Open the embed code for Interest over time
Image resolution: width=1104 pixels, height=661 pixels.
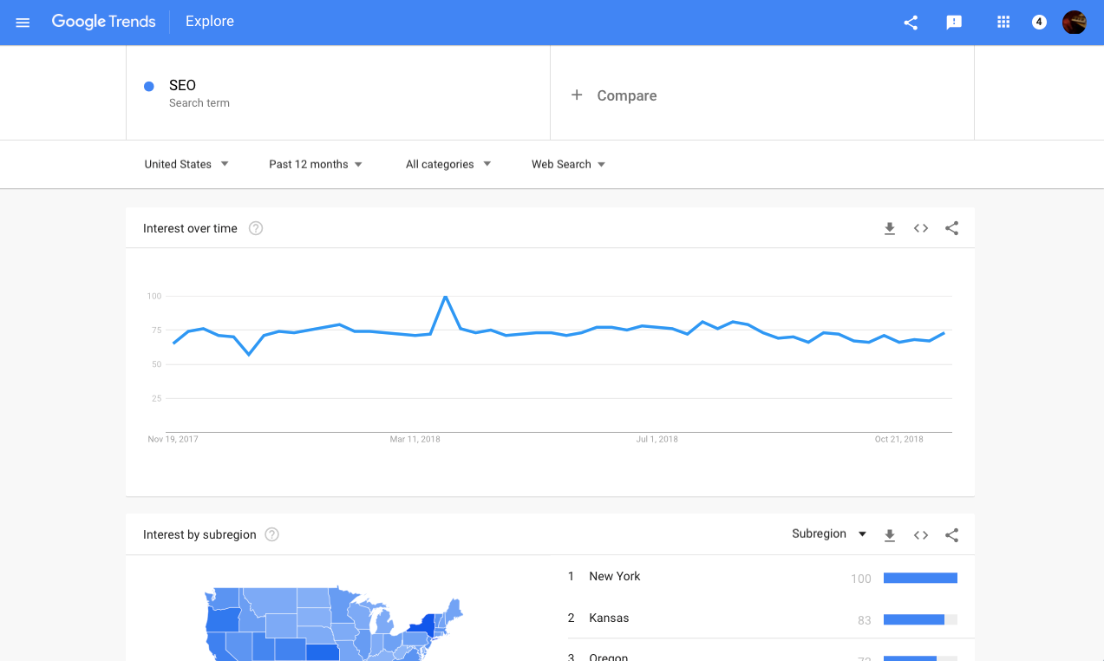(x=920, y=228)
